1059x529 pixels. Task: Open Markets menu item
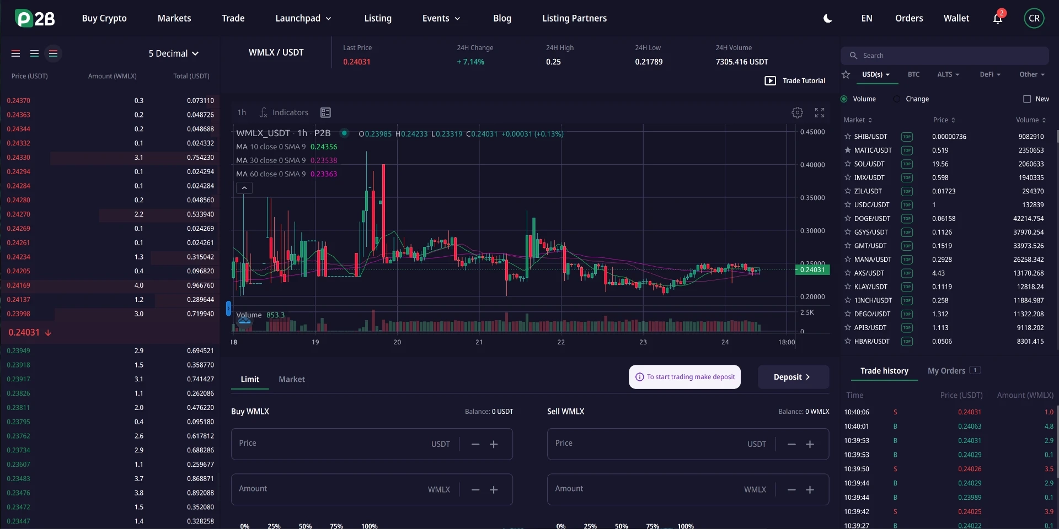point(174,18)
